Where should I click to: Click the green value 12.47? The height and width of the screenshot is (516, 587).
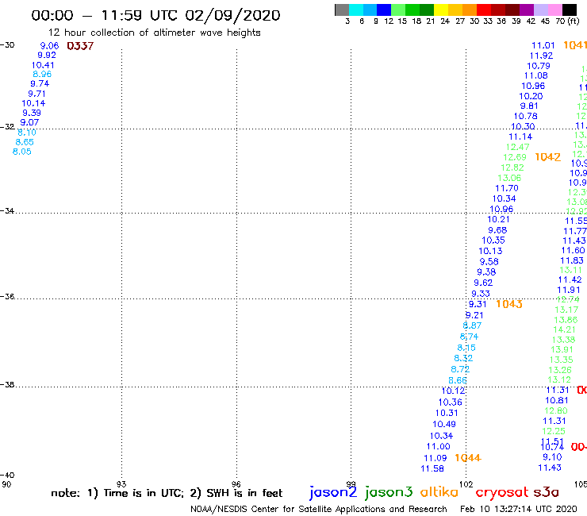pyautogui.click(x=517, y=147)
